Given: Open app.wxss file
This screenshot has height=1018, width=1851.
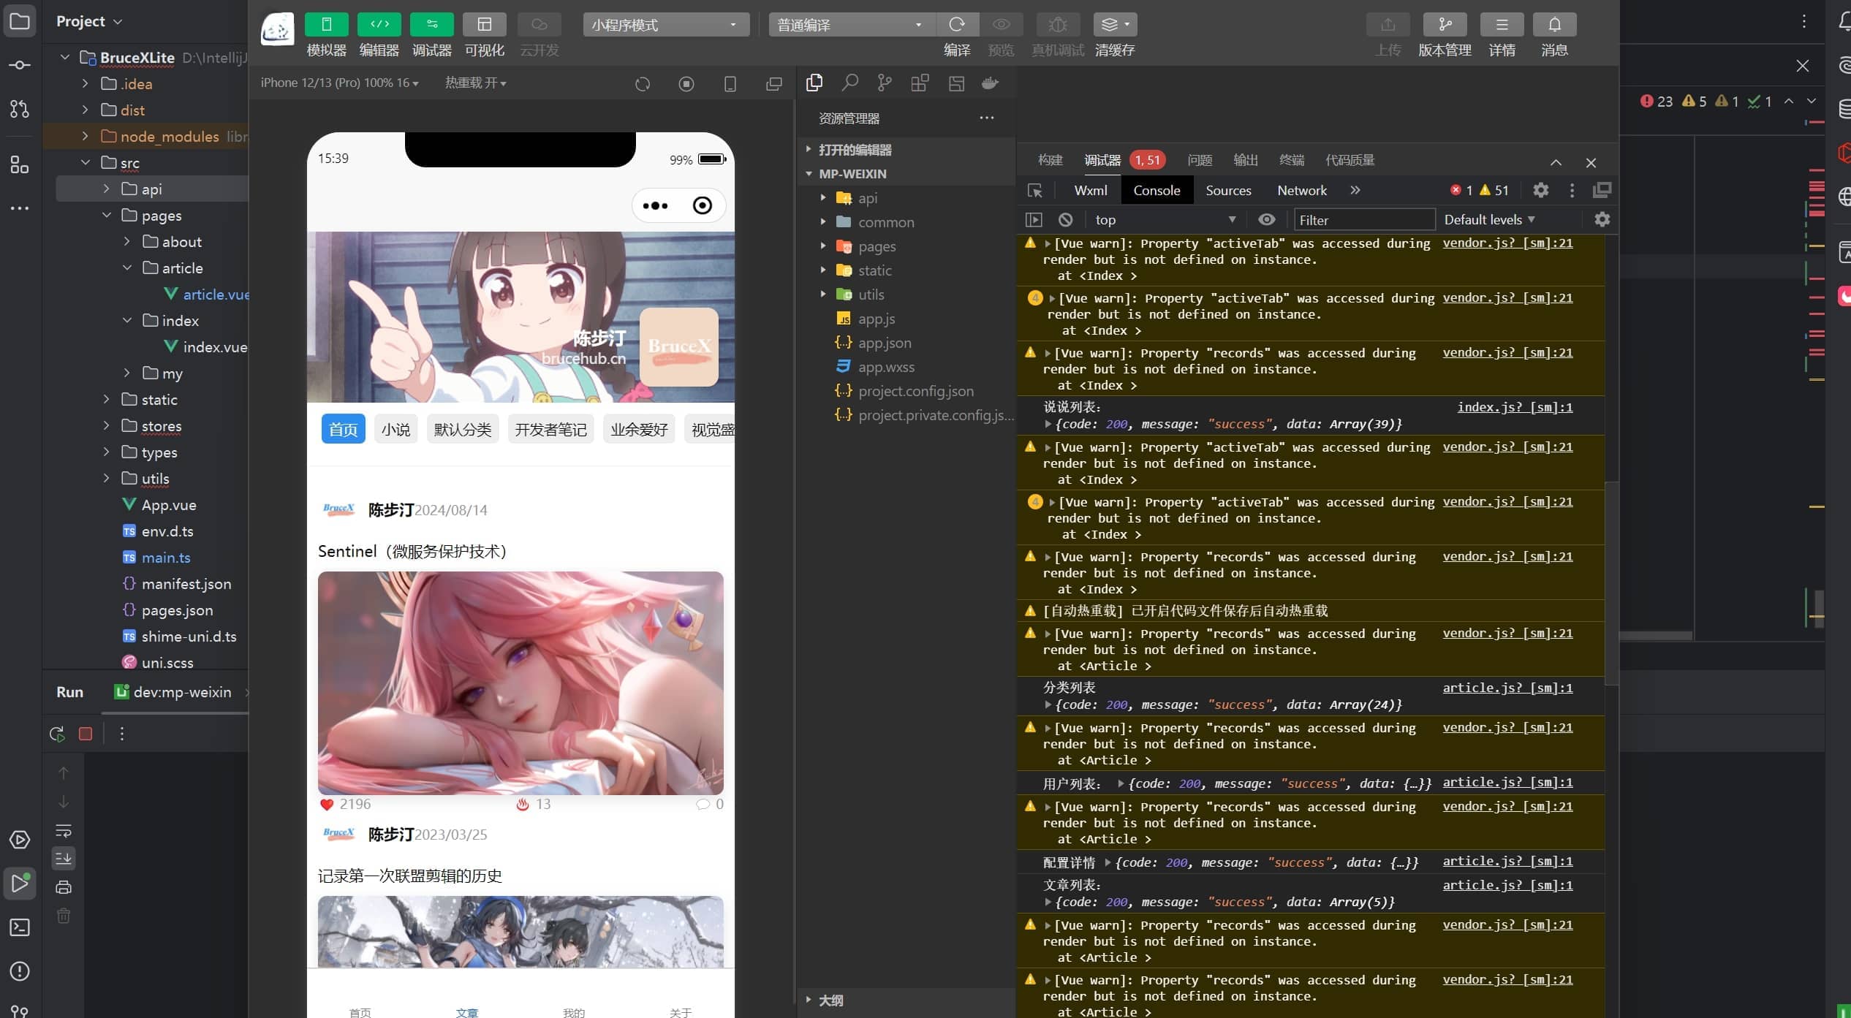Looking at the screenshot, I should (886, 367).
